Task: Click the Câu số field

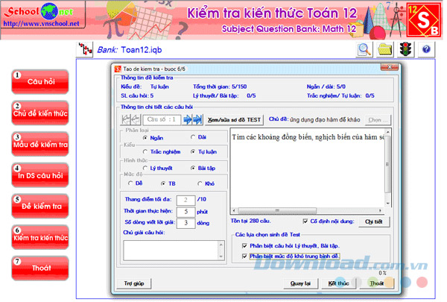Action: [162, 119]
